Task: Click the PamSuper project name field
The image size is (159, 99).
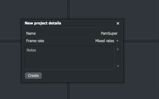Action: (x=109, y=33)
